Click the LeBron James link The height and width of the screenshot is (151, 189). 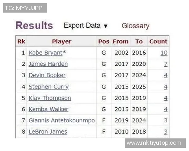coord(48,132)
